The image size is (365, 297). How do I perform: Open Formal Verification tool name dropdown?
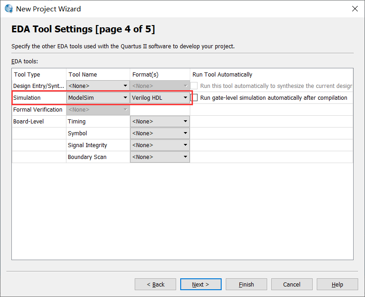tap(98, 109)
